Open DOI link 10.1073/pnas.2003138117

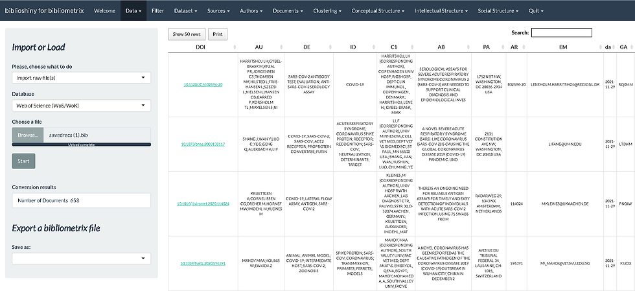[203, 144]
